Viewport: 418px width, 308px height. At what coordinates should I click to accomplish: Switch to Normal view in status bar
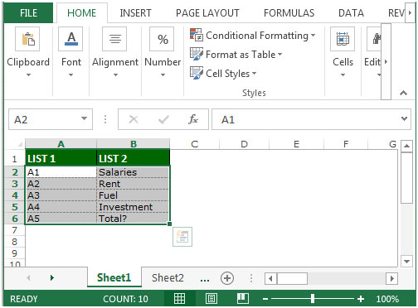(179, 298)
